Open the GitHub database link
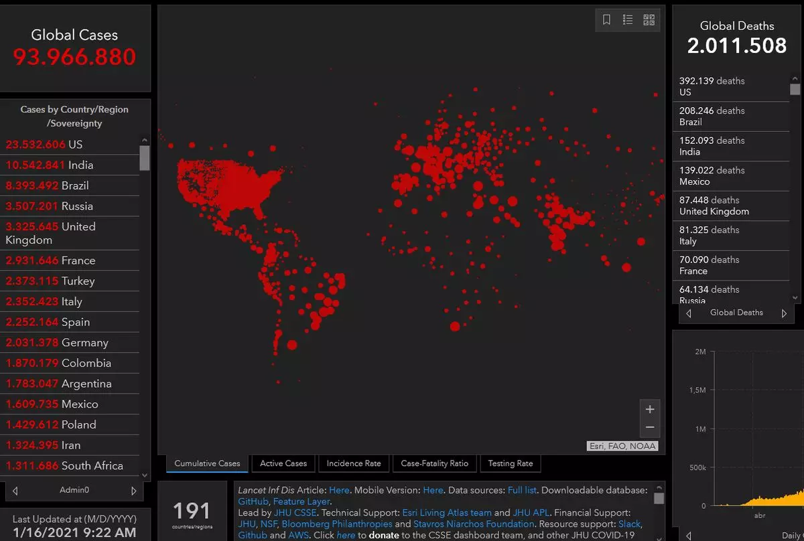The height and width of the screenshot is (541, 804). click(253, 501)
